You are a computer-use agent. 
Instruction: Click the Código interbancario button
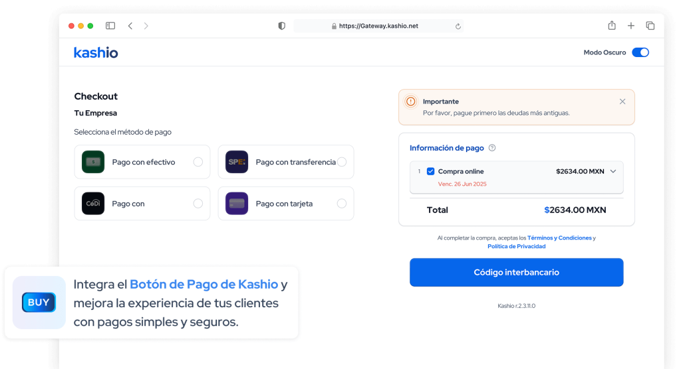click(x=516, y=272)
